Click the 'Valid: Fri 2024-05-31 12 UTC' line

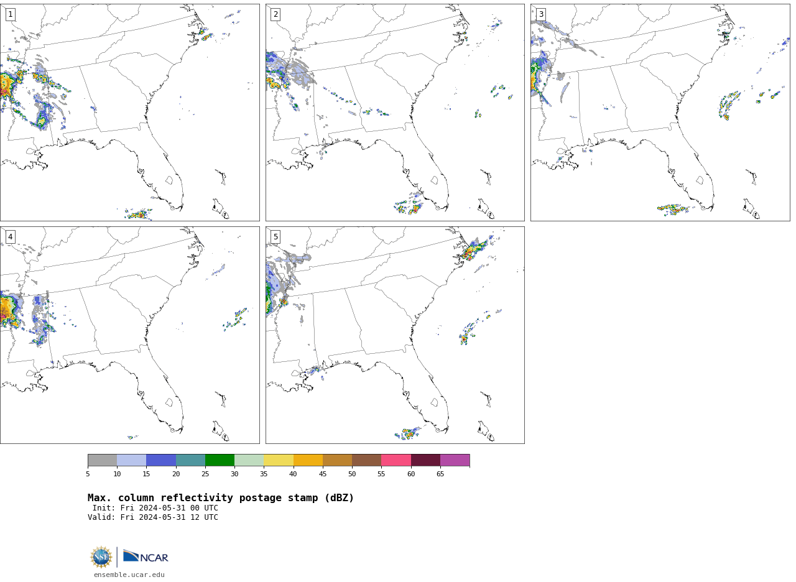[x=153, y=517]
